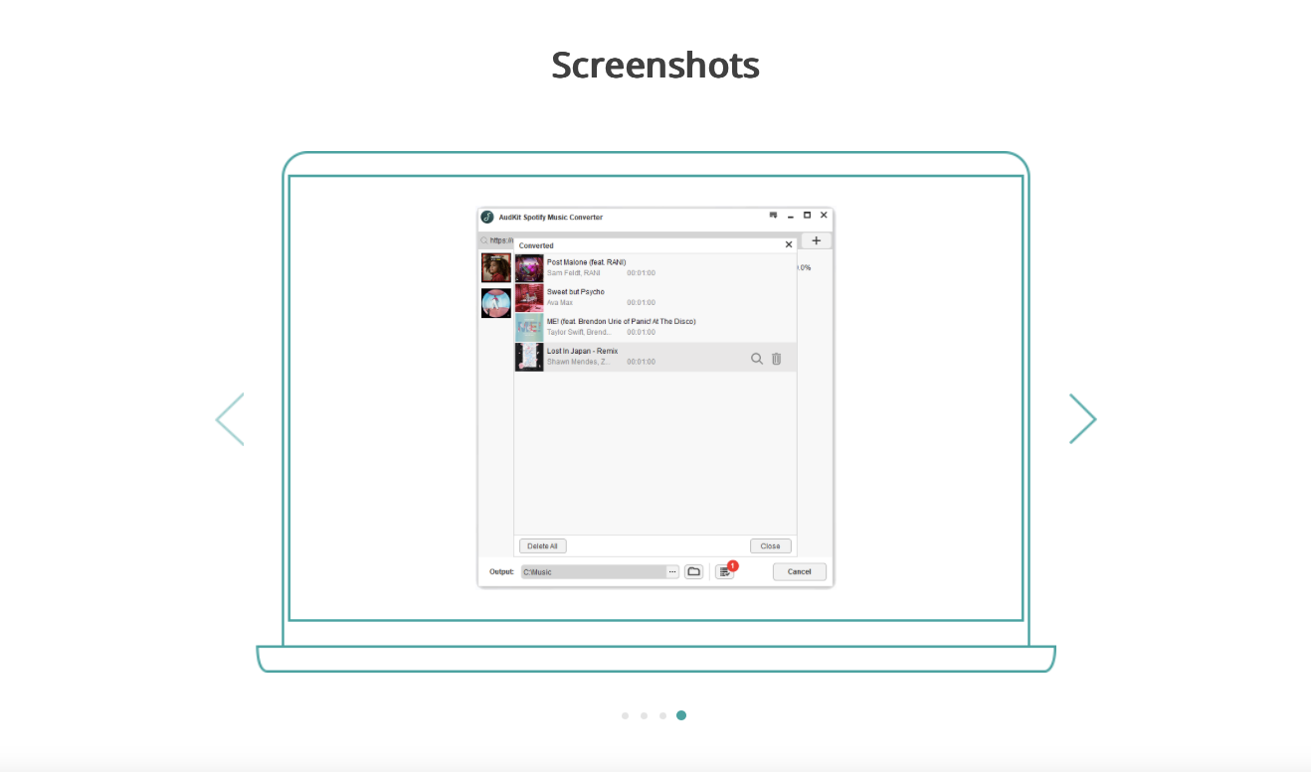Select the first carousel pagination dot

tap(625, 715)
